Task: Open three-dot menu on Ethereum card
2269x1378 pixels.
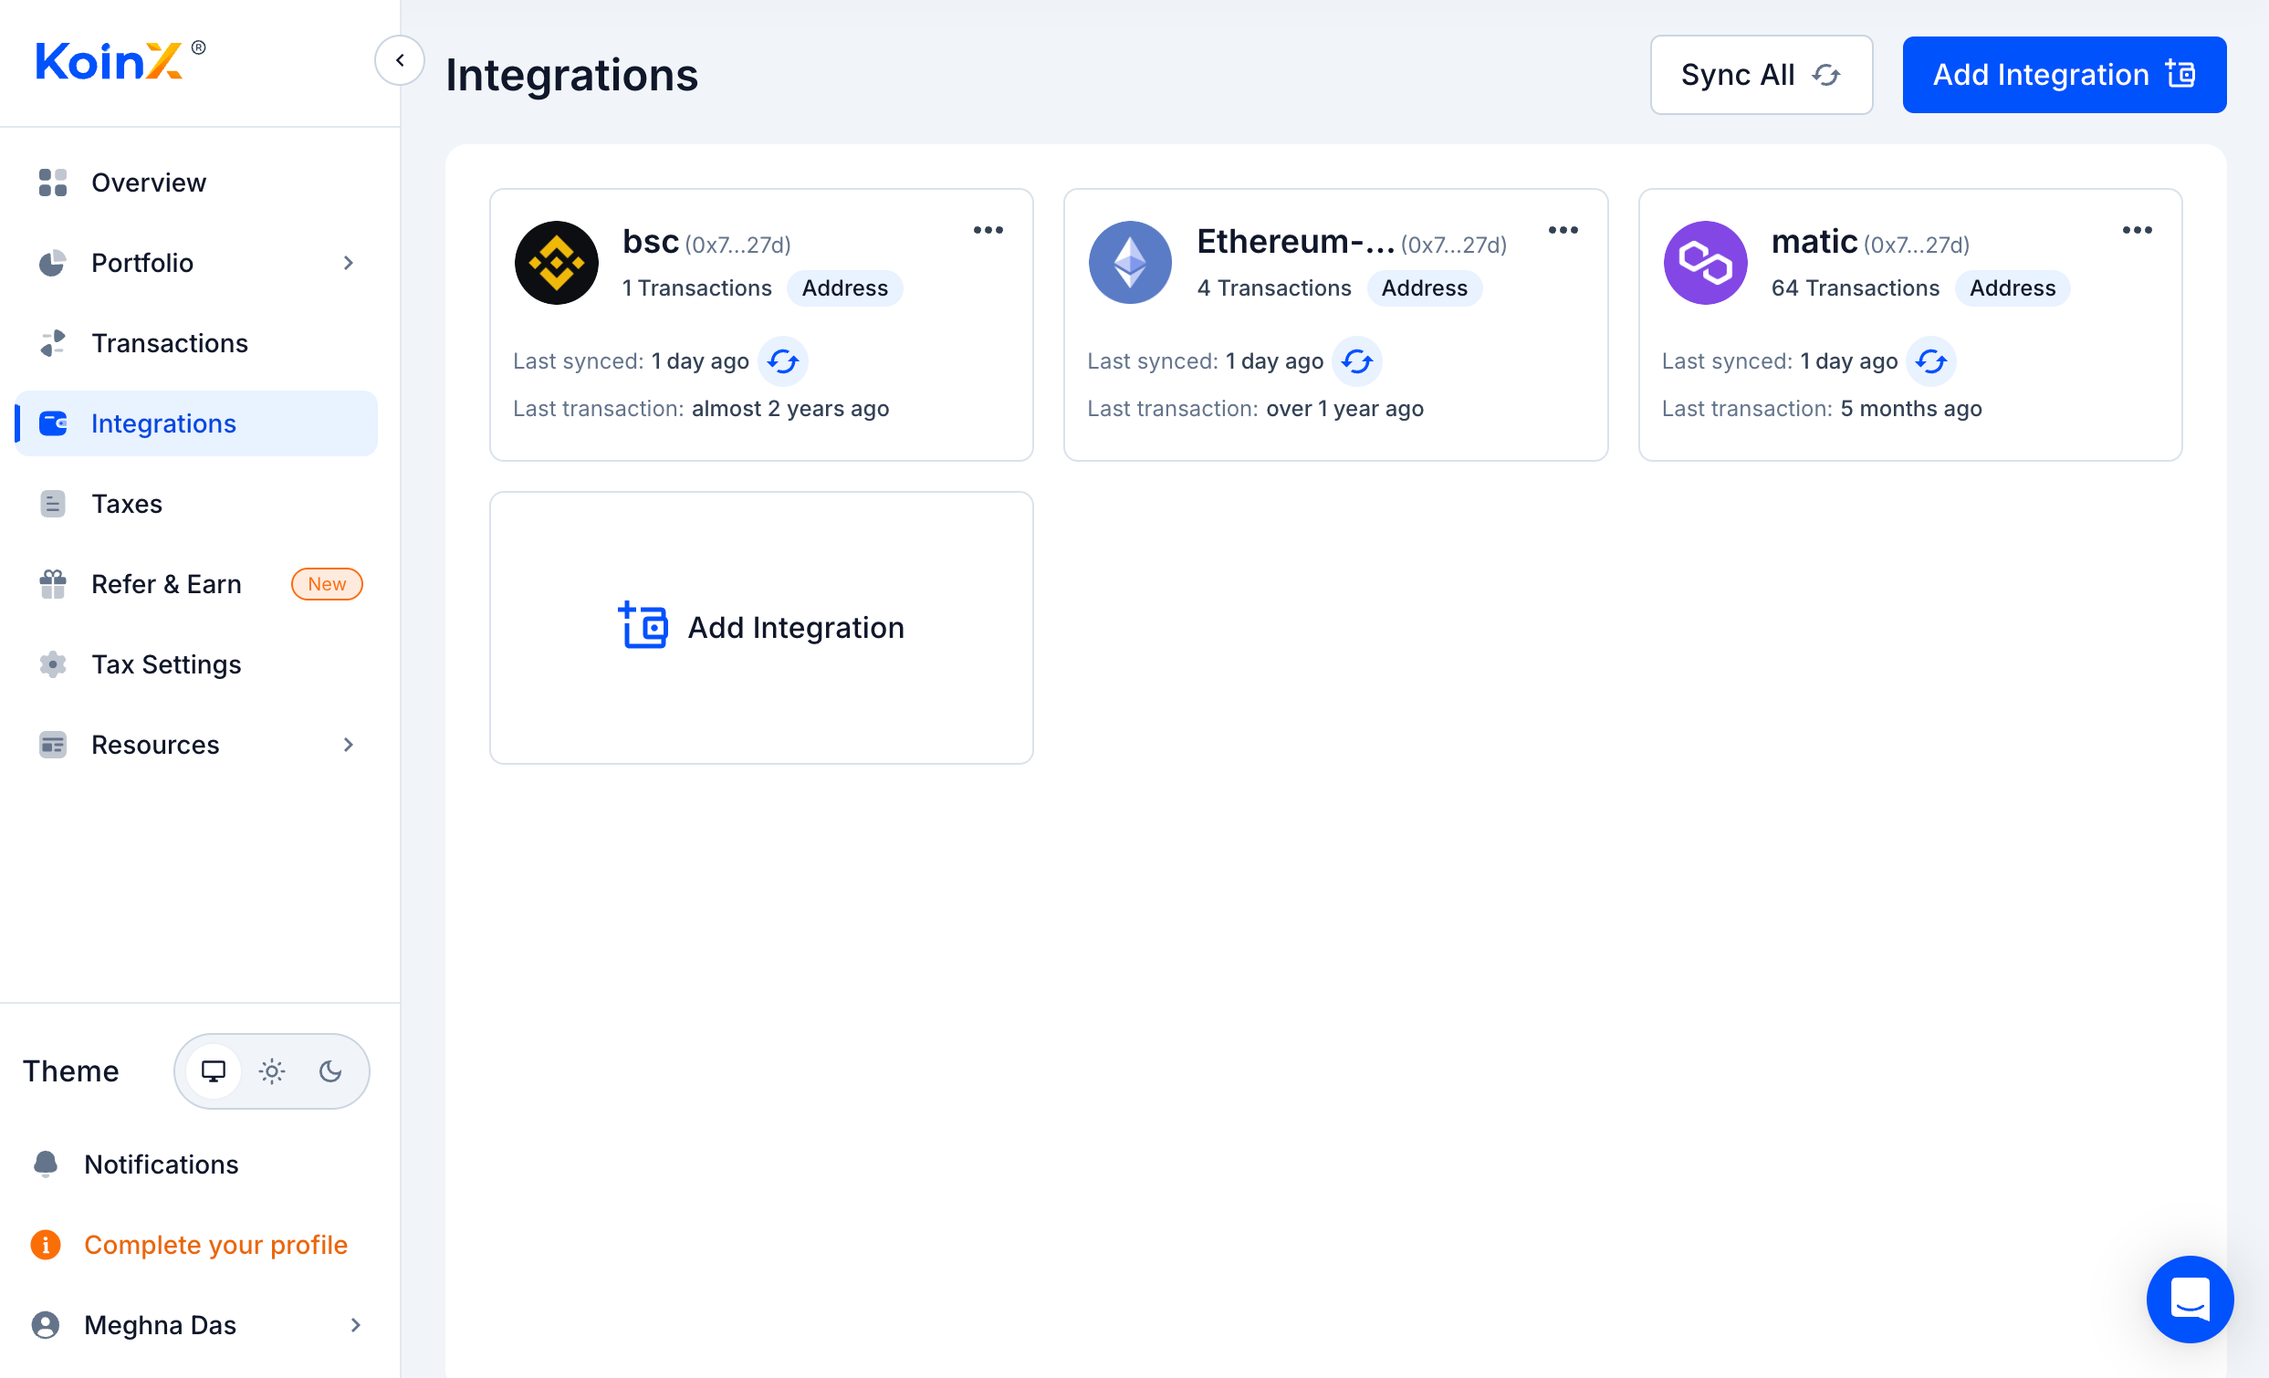Action: coord(1563,230)
